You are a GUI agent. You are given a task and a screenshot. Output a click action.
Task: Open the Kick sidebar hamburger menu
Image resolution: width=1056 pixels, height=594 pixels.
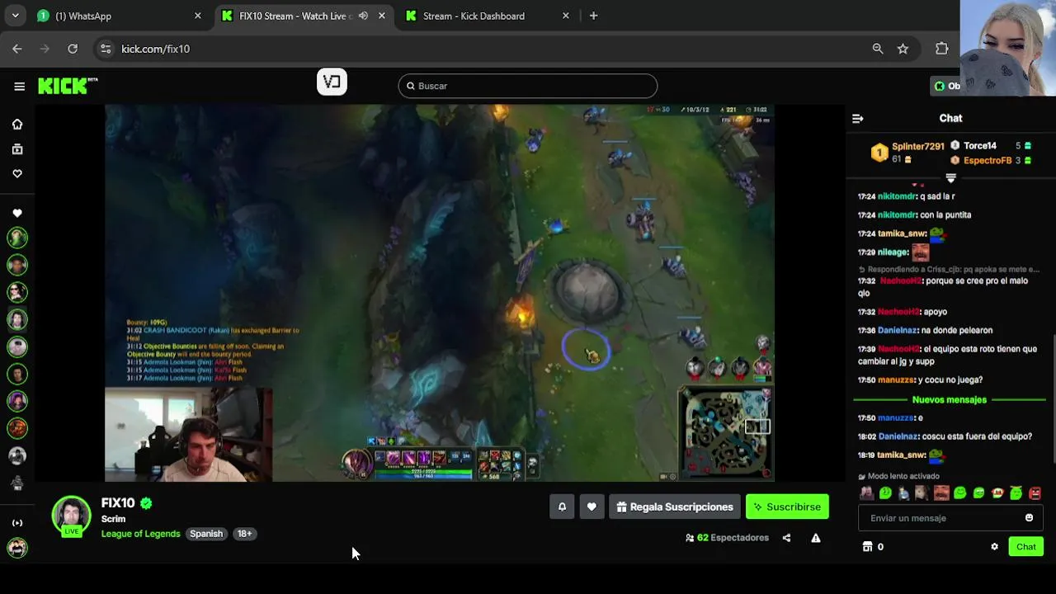coord(19,86)
